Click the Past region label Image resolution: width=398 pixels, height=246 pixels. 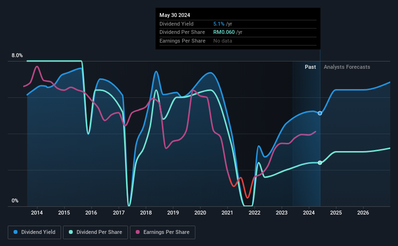pos(310,67)
